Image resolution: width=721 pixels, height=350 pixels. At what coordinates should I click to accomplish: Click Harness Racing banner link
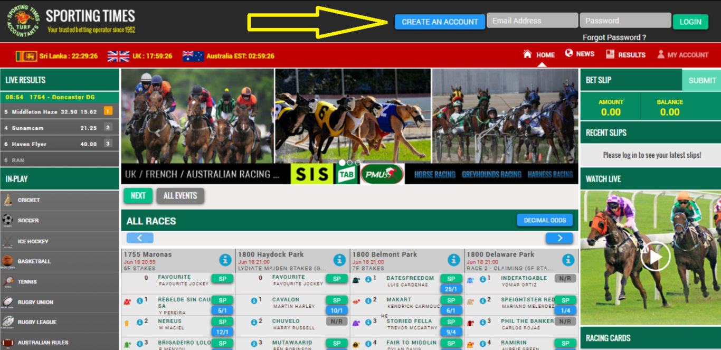[550, 174]
